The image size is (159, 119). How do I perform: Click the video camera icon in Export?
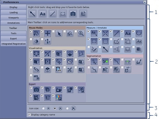[59, 90]
